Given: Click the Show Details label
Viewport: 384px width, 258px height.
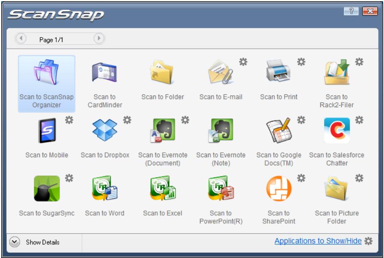Looking at the screenshot, I should click(x=43, y=242).
